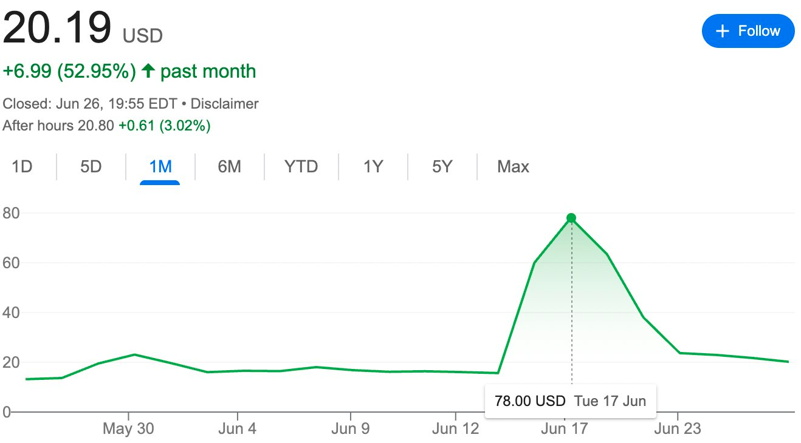
Task: Switch to the YTD time range
Action: [301, 166]
